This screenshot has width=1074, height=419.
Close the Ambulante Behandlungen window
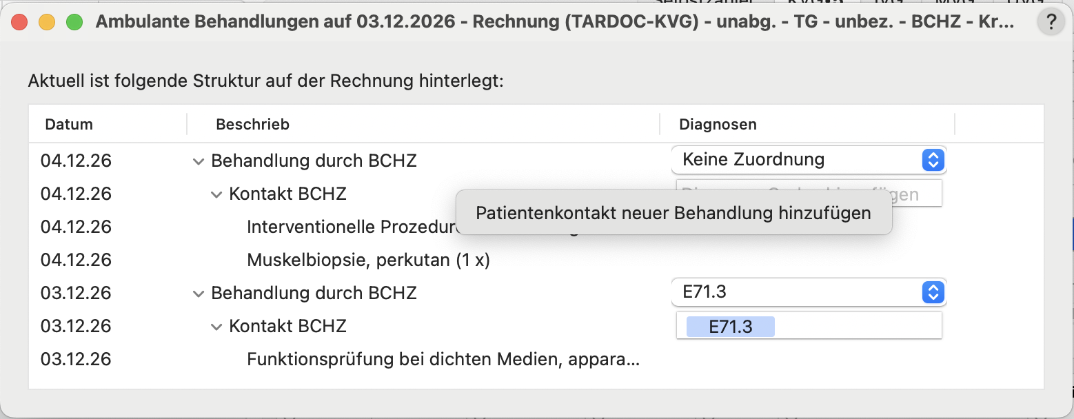click(19, 22)
